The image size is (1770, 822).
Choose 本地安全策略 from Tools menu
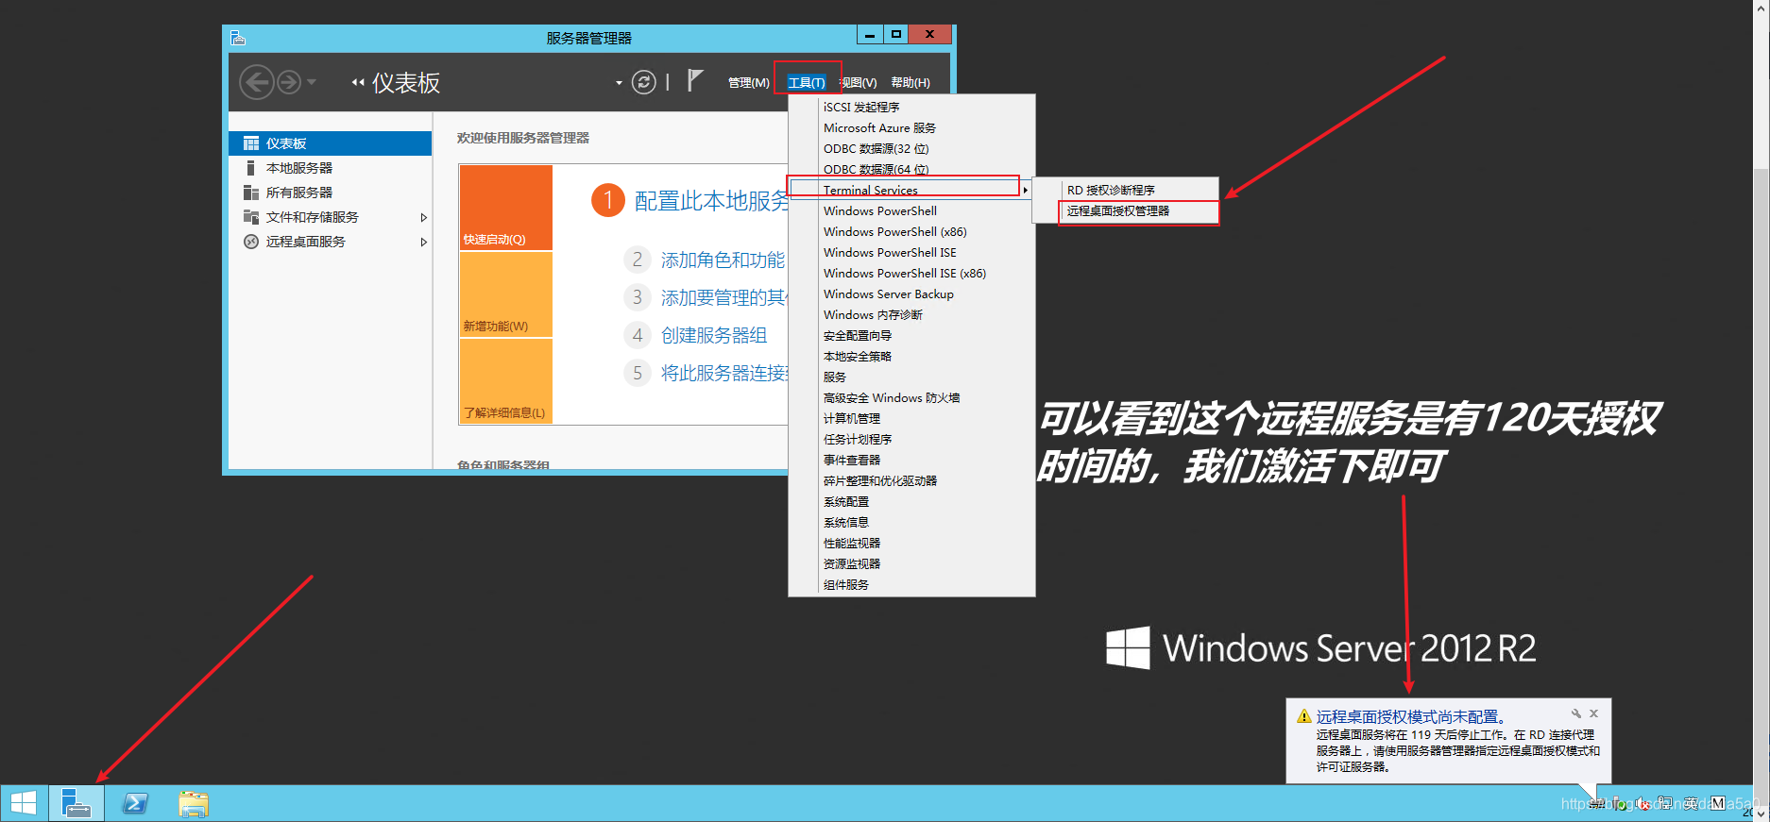coord(912,356)
